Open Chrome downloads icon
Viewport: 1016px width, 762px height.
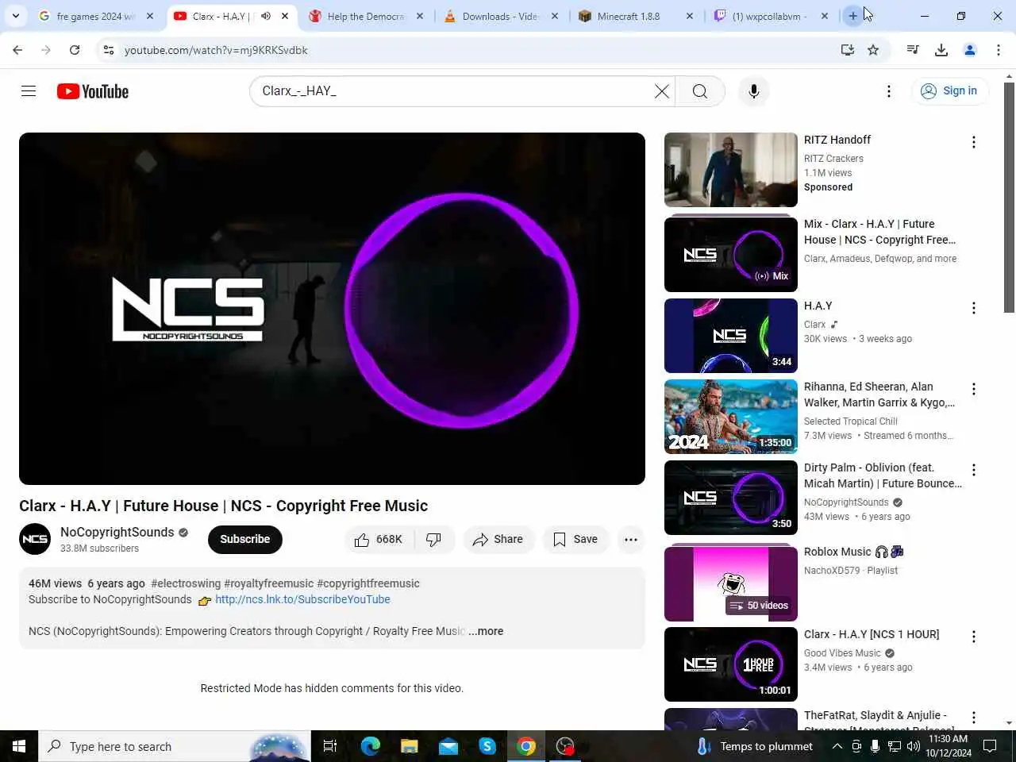[x=941, y=50]
